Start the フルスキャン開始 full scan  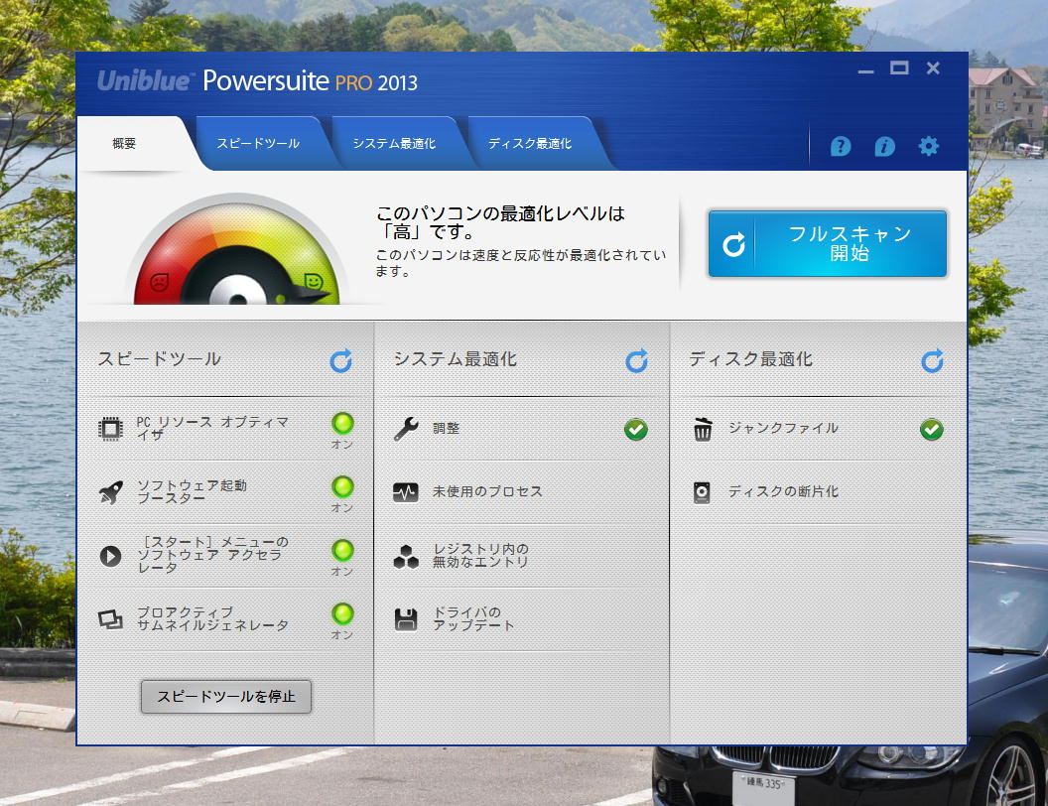coord(828,244)
